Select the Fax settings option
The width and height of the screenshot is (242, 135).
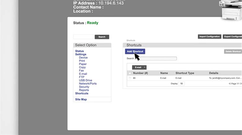[x=81, y=71]
